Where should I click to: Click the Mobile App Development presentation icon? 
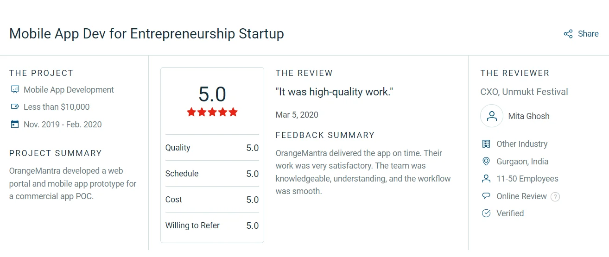15,89
